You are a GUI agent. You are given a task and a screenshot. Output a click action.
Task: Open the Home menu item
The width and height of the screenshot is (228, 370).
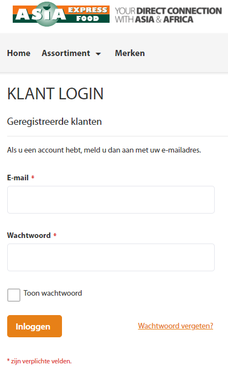[19, 53]
